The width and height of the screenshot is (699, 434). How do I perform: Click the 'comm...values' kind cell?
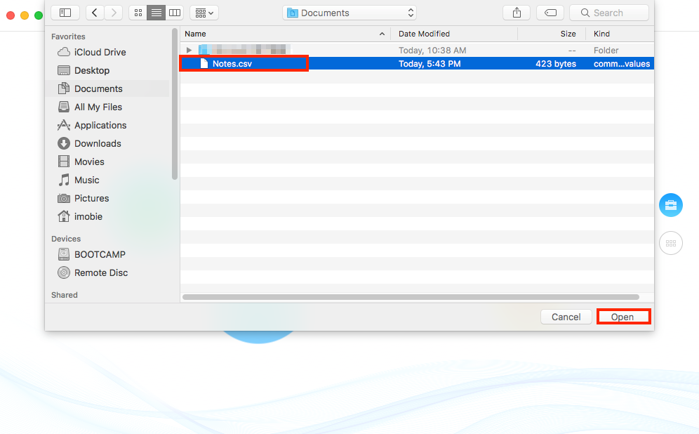622,64
